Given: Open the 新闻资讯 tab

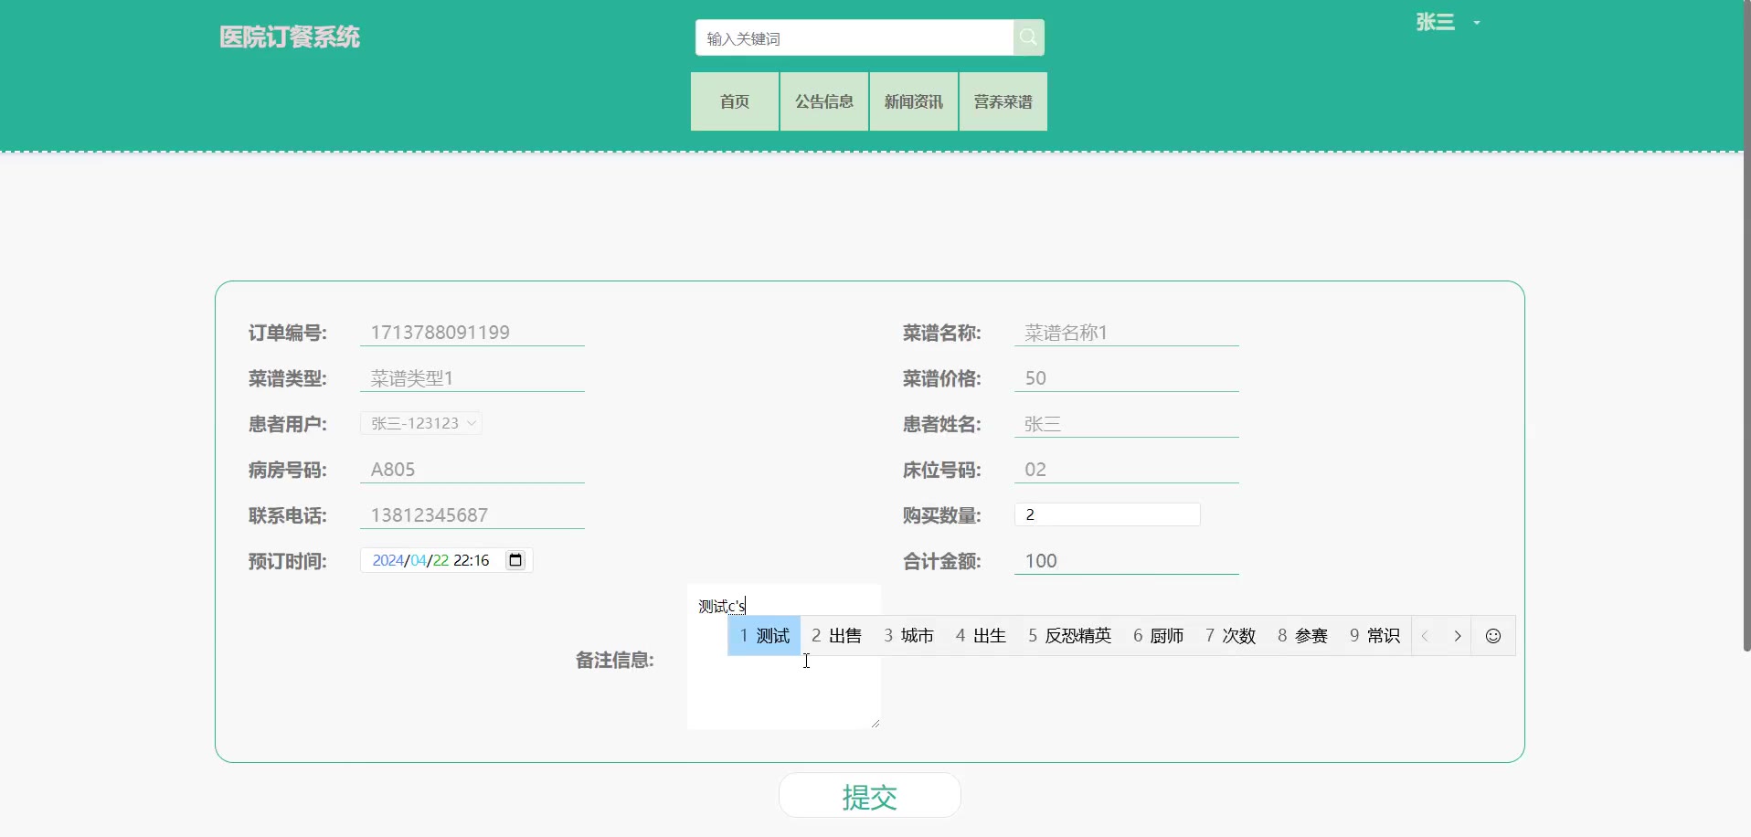Looking at the screenshot, I should click(x=913, y=101).
